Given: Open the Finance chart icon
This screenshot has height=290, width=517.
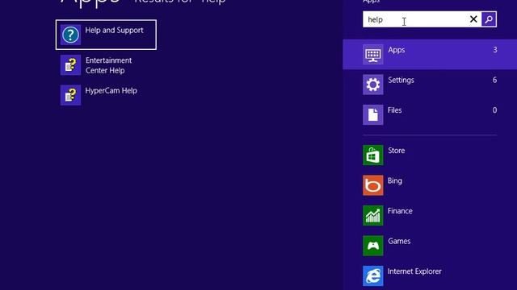Looking at the screenshot, I should (373, 215).
